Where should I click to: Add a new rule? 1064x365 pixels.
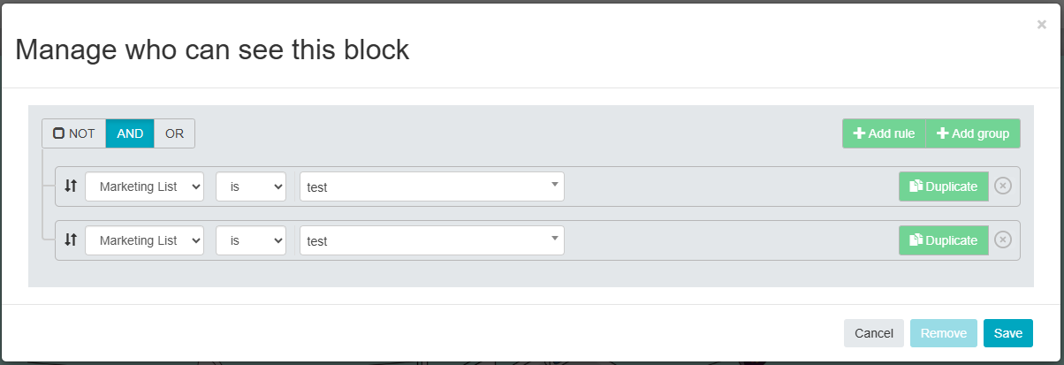click(884, 133)
